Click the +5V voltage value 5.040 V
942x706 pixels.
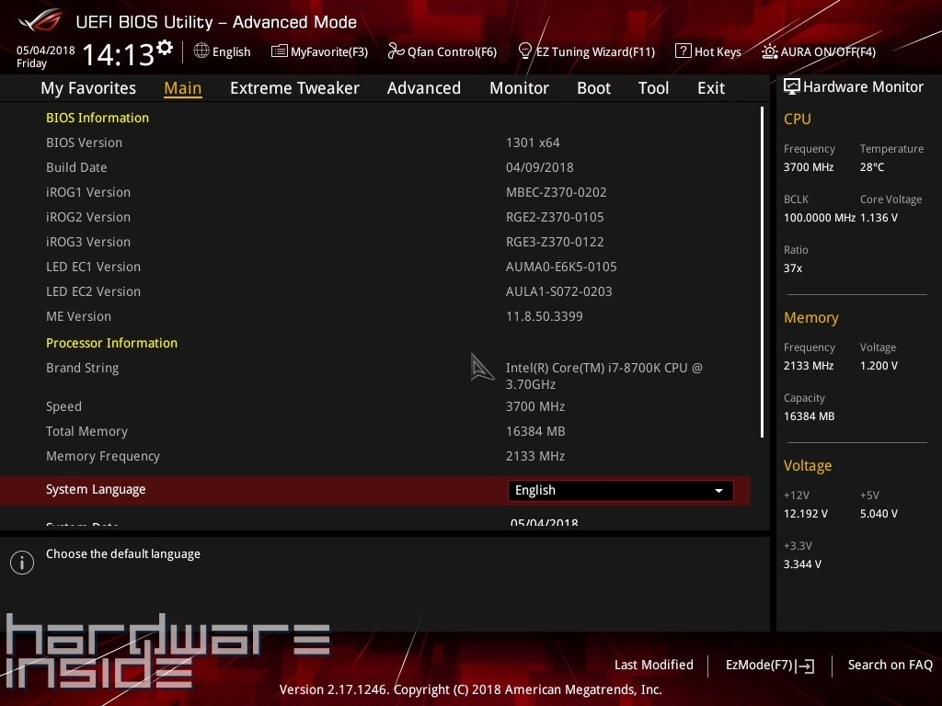point(879,514)
